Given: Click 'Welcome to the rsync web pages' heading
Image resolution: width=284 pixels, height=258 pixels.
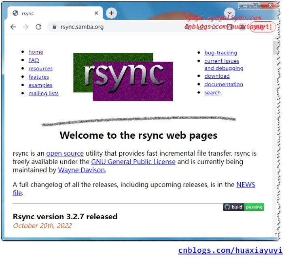Looking at the screenshot, I should click(138, 135).
